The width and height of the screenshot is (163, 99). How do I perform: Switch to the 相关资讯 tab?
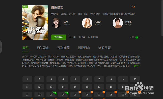pyautogui.click(x=43, y=48)
